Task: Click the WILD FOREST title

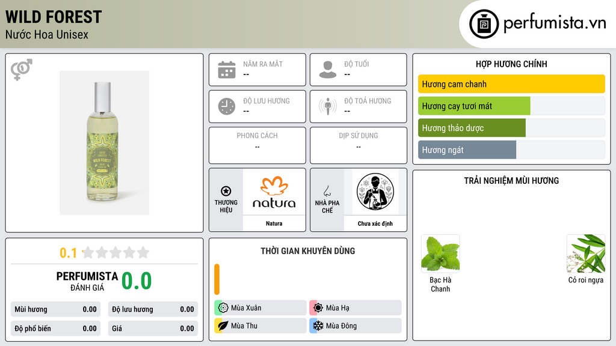Action: (x=54, y=17)
